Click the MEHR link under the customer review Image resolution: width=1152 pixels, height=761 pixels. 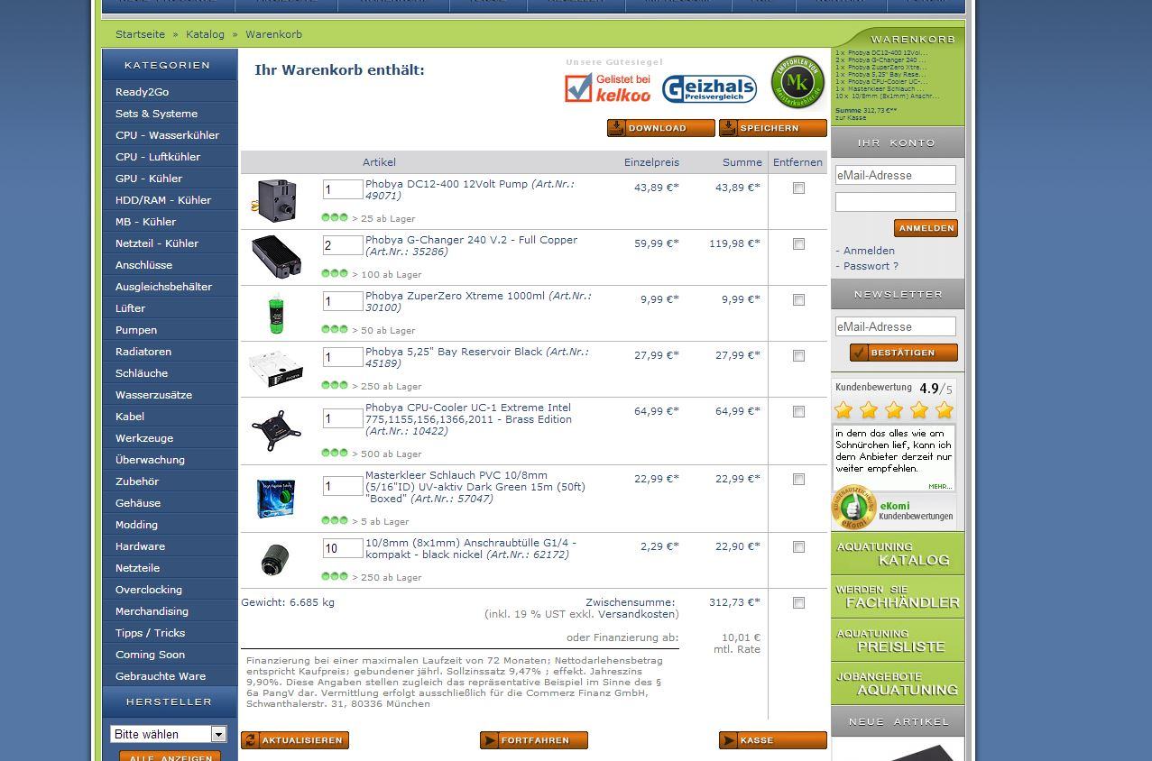pyautogui.click(x=940, y=486)
